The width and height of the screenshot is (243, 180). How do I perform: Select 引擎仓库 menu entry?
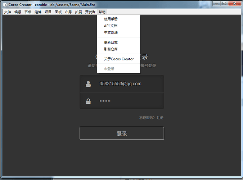(118, 49)
